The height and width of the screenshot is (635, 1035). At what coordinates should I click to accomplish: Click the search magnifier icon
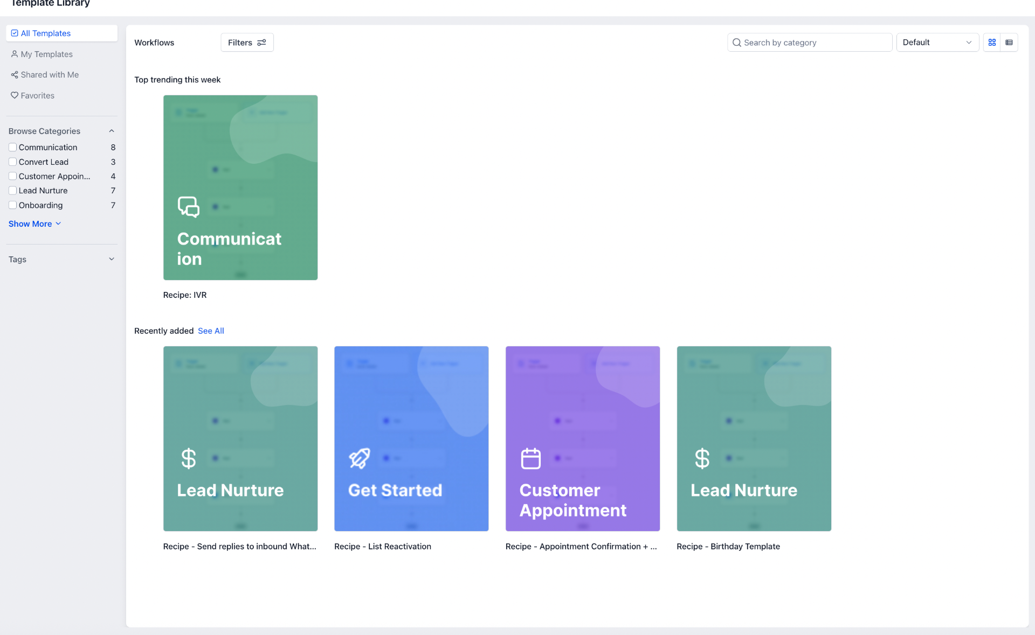pos(736,43)
